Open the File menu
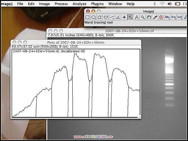188x141 pixels. pos(20,4)
